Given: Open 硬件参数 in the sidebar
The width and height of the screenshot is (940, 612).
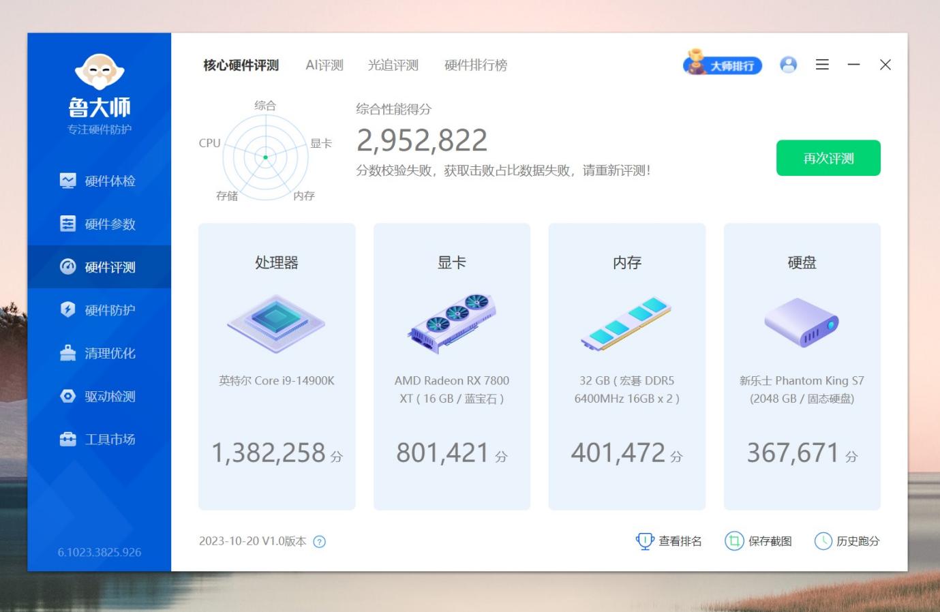Looking at the screenshot, I should pyautogui.click(x=99, y=224).
